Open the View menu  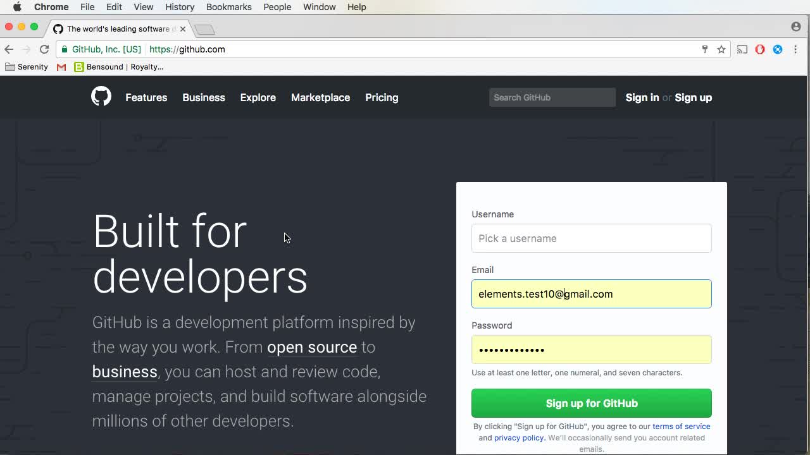pyautogui.click(x=144, y=7)
